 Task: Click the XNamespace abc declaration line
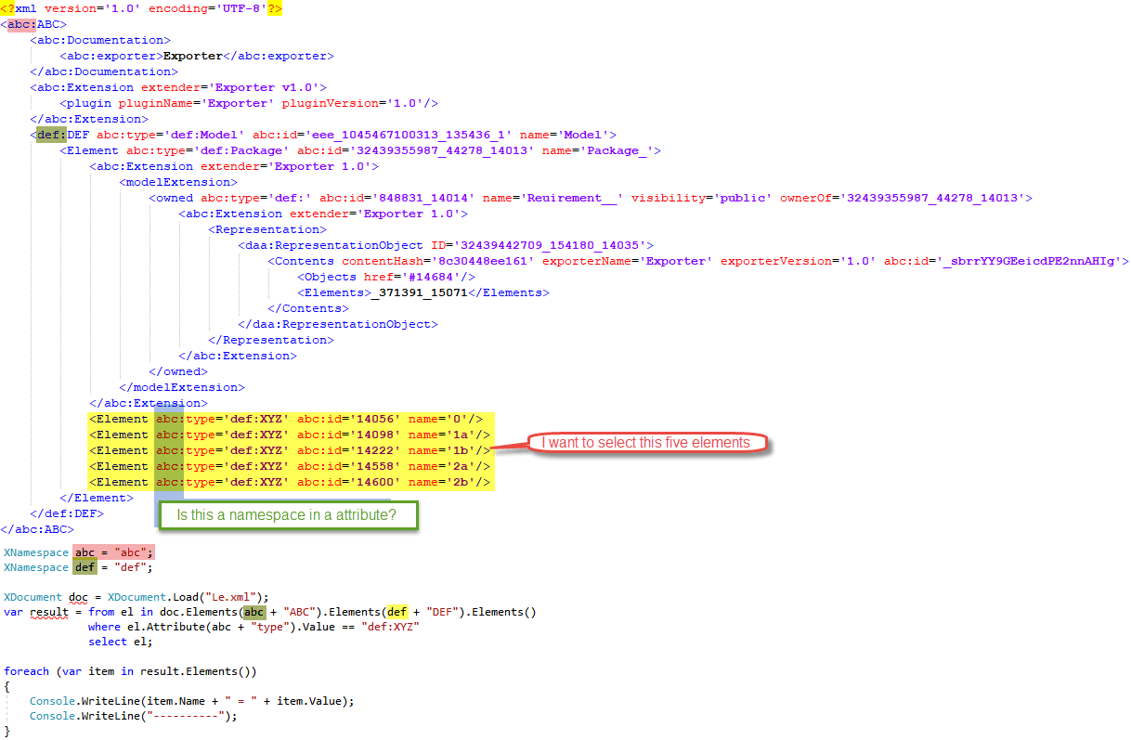pyautogui.click(x=79, y=552)
